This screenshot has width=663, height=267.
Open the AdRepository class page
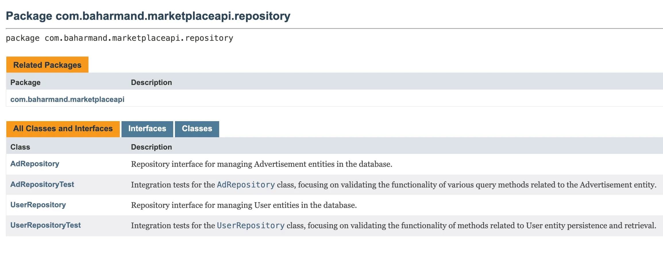tap(34, 164)
